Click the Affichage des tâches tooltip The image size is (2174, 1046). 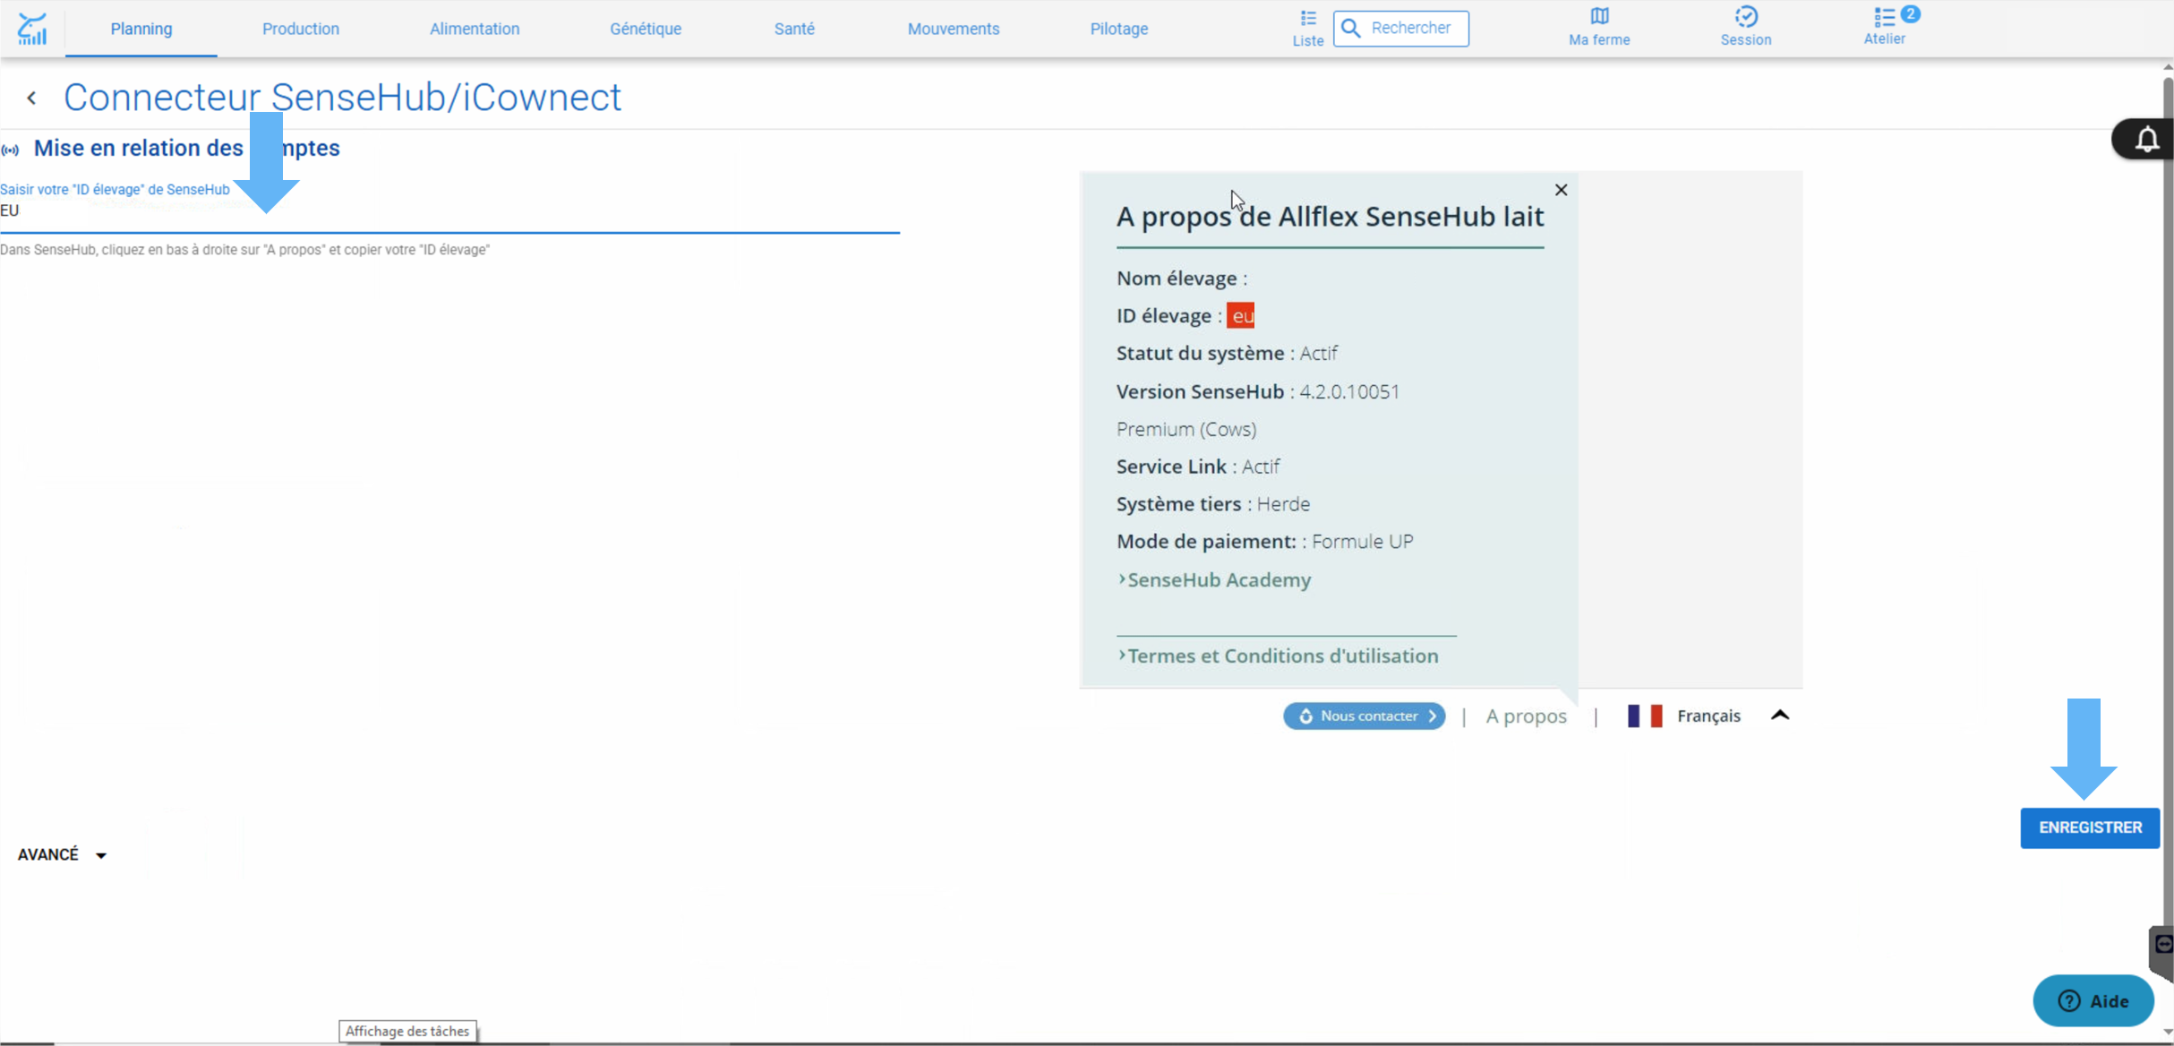pos(407,1031)
